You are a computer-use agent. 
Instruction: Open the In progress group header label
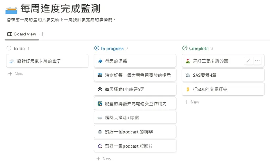112,48
